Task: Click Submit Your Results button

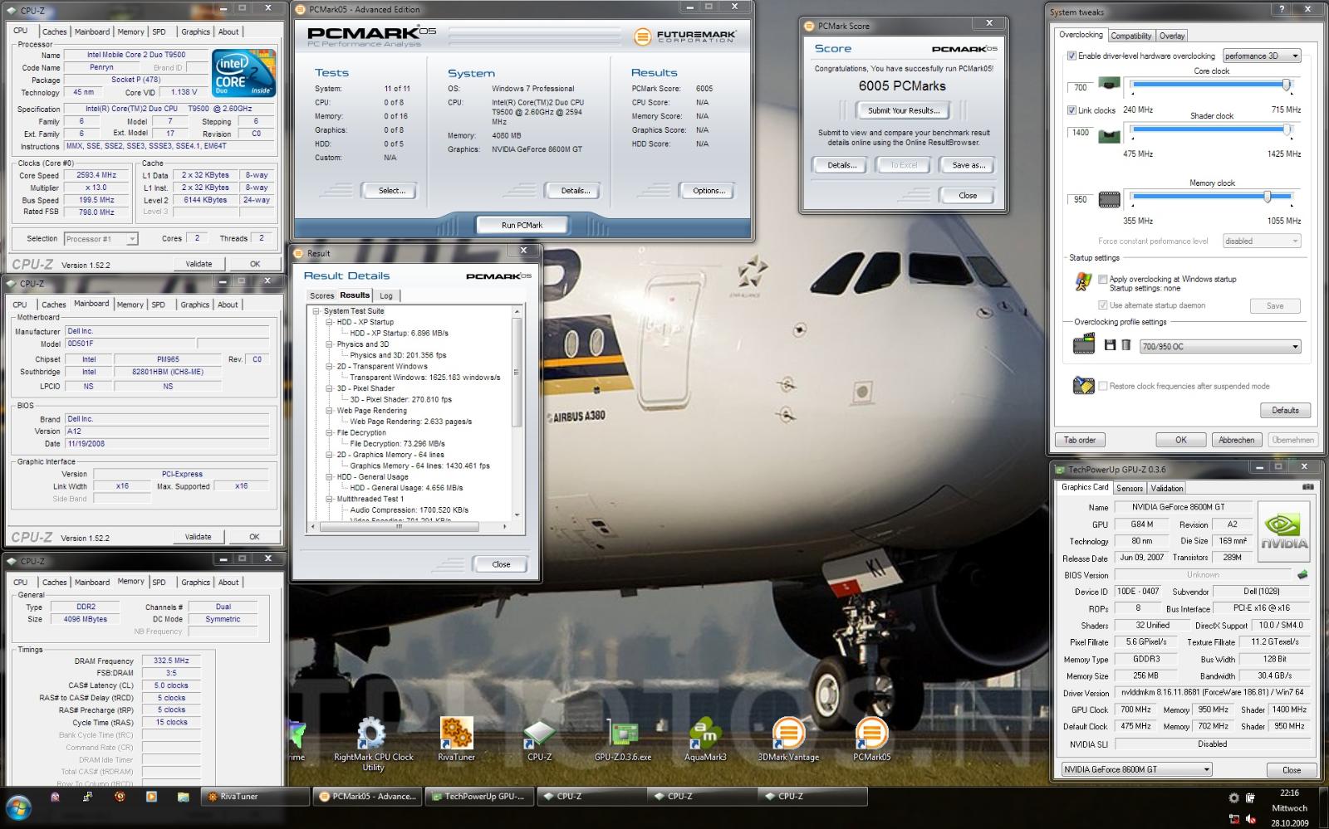Action: click(904, 110)
